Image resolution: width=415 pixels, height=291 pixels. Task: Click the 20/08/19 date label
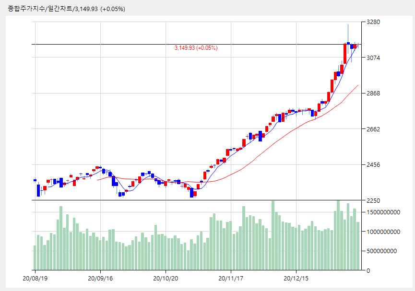click(35, 279)
